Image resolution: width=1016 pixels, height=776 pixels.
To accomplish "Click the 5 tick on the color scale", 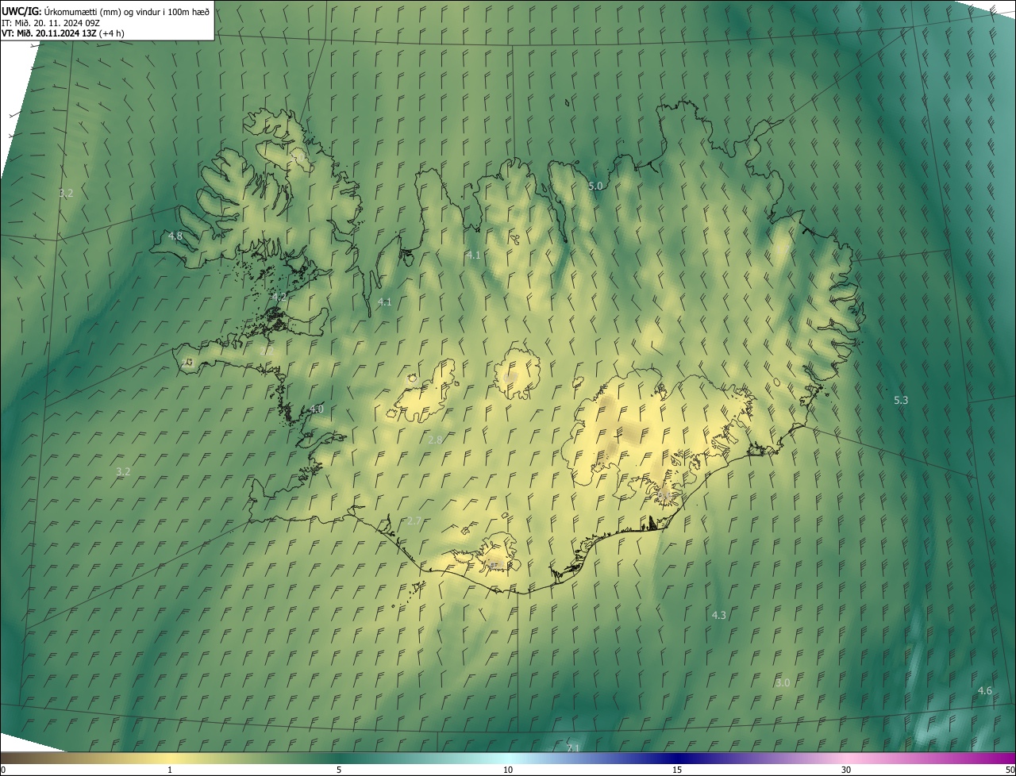I will pos(339,770).
